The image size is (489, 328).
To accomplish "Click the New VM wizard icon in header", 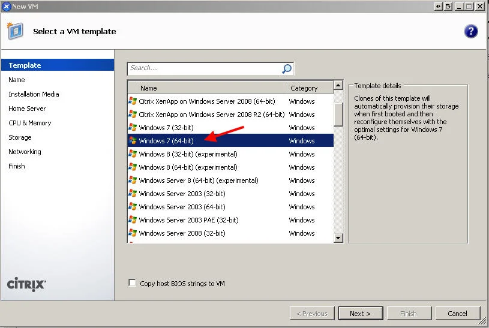I will tap(15, 31).
